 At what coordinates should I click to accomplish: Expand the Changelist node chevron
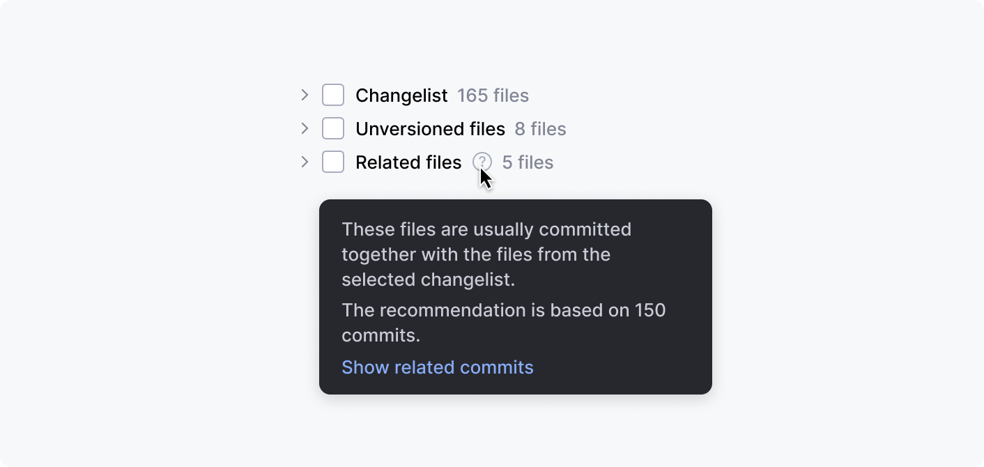pyautogui.click(x=305, y=95)
